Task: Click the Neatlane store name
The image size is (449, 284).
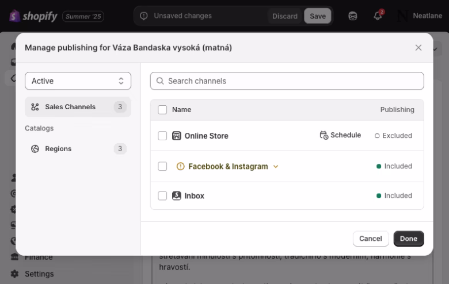Action: [427, 16]
